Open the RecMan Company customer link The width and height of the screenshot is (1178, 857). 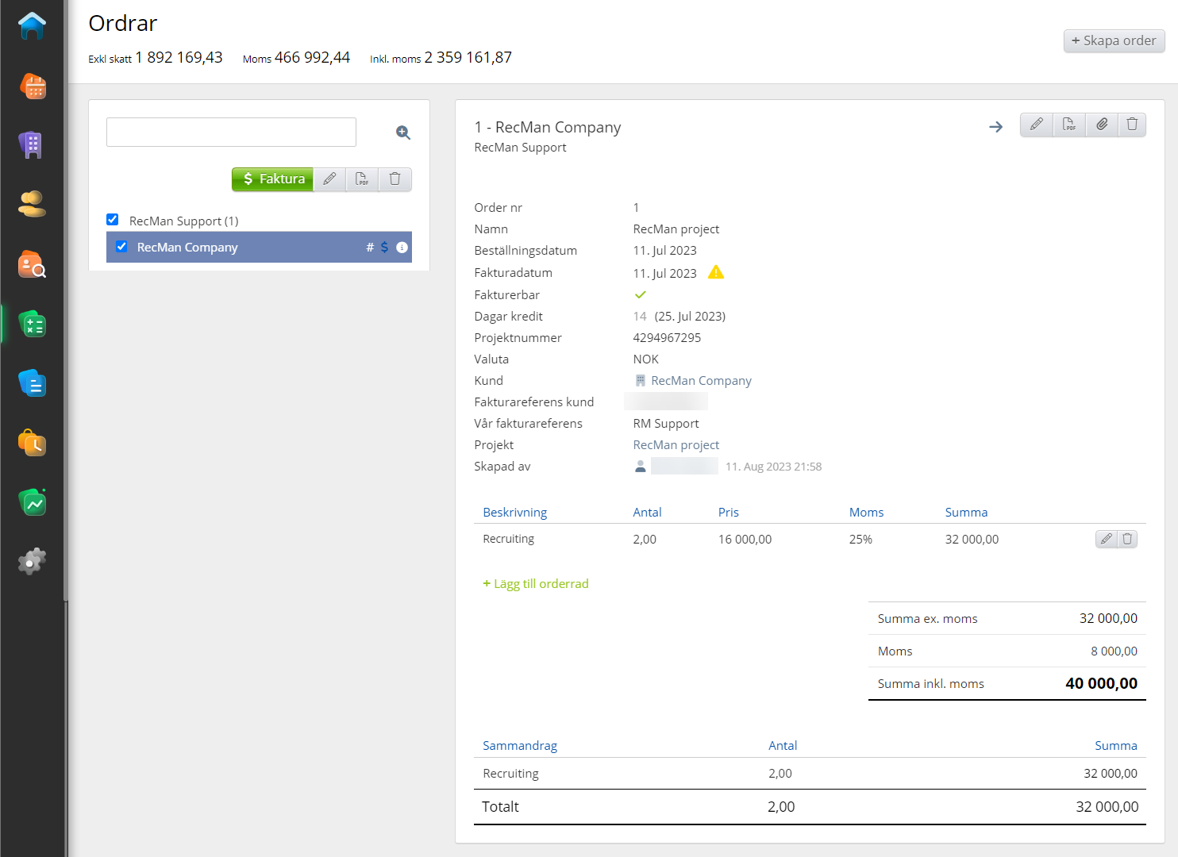(x=700, y=381)
